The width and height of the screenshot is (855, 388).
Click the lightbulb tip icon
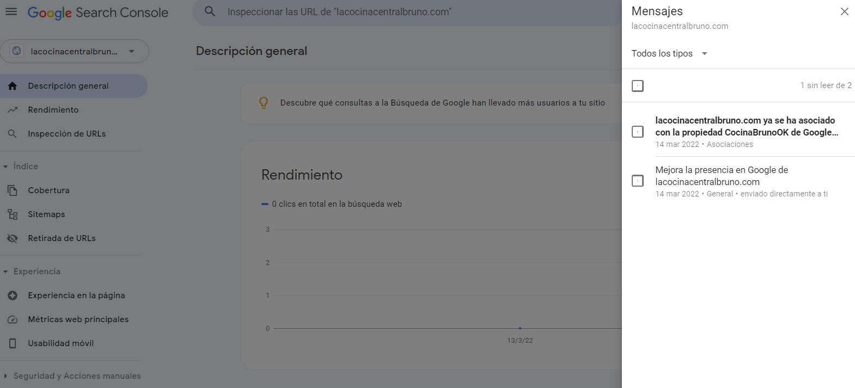[264, 102]
